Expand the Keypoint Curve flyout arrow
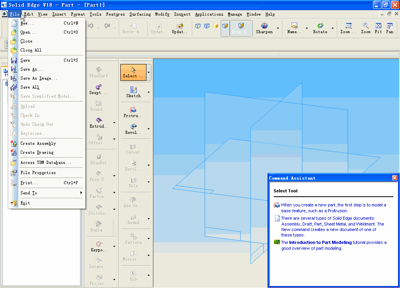This screenshot has width=400, height=288. click(114, 247)
